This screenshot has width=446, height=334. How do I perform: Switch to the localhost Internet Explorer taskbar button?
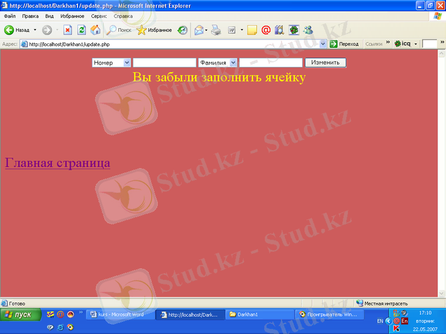click(190, 315)
